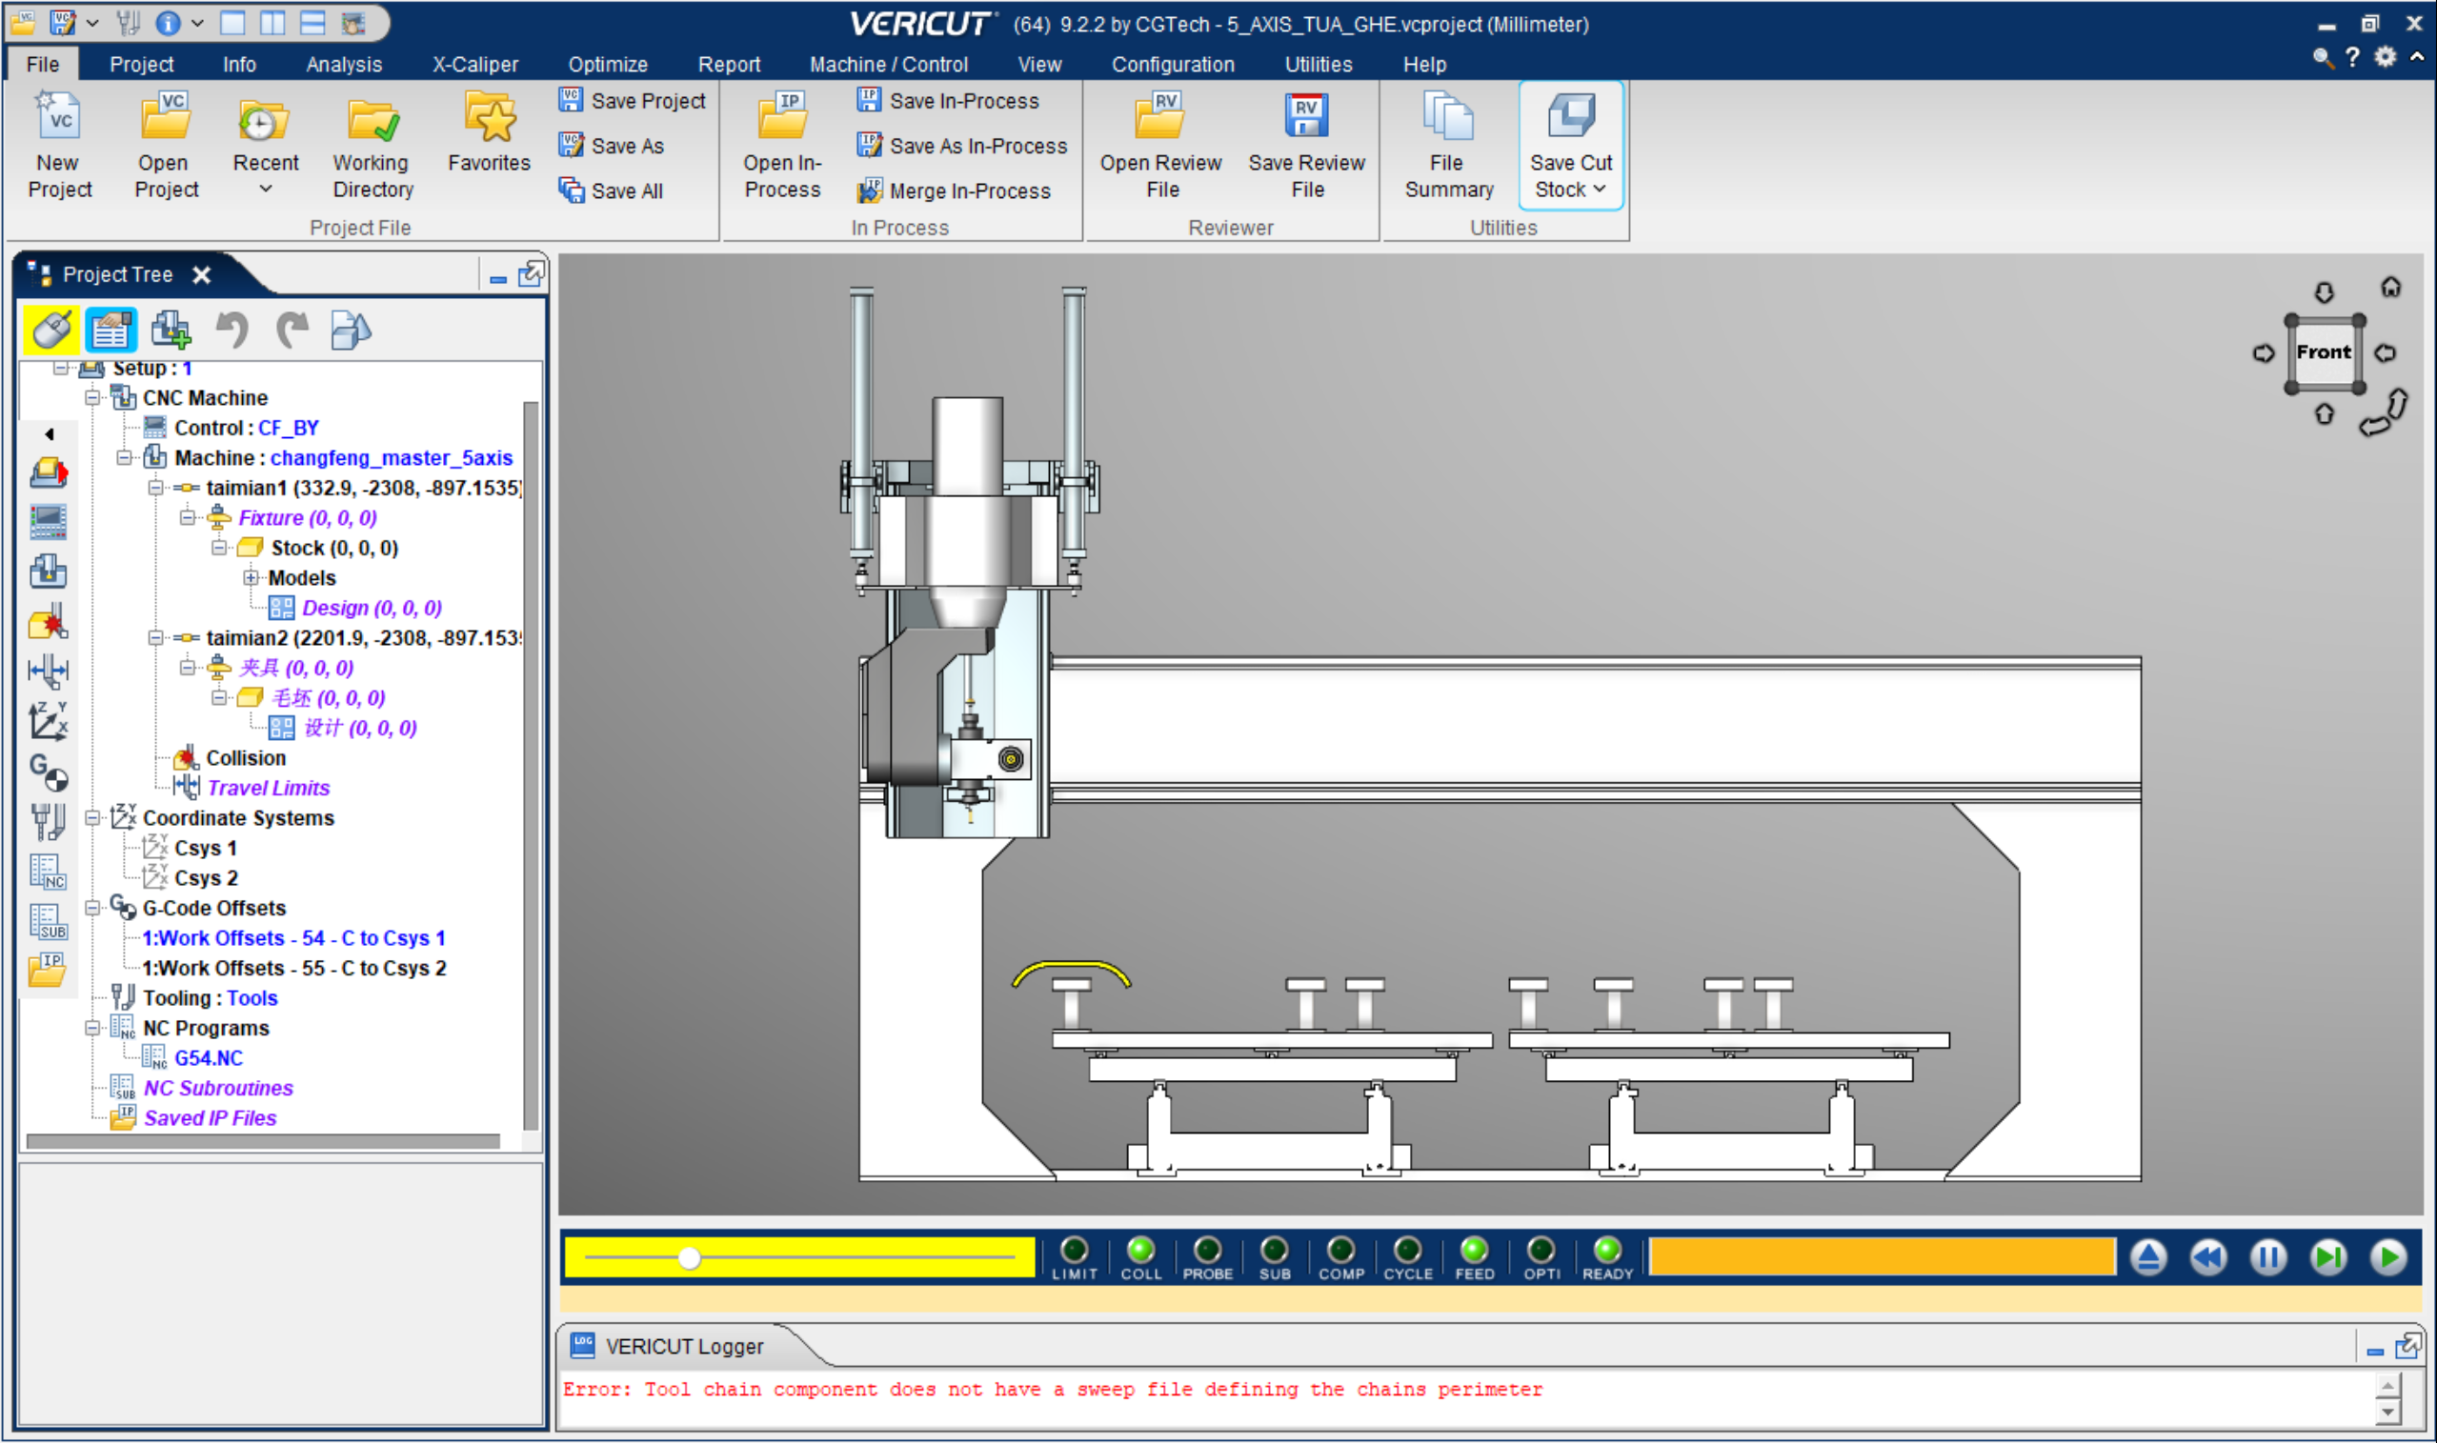Click the Play to End button

[2387, 1257]
